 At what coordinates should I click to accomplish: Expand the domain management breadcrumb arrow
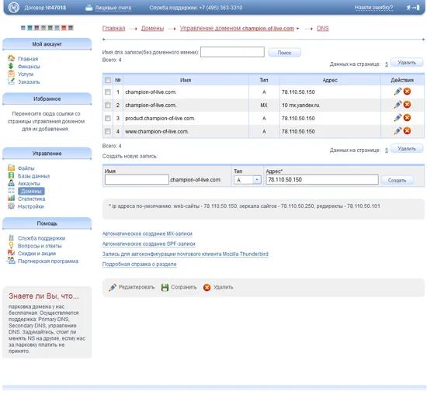coord(297,29)
